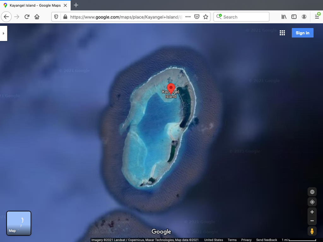Image resolution: width=323 pixels, height=242 pixels.
Task: Open the Firefox hamburger menu
Action: coord(317,17)
